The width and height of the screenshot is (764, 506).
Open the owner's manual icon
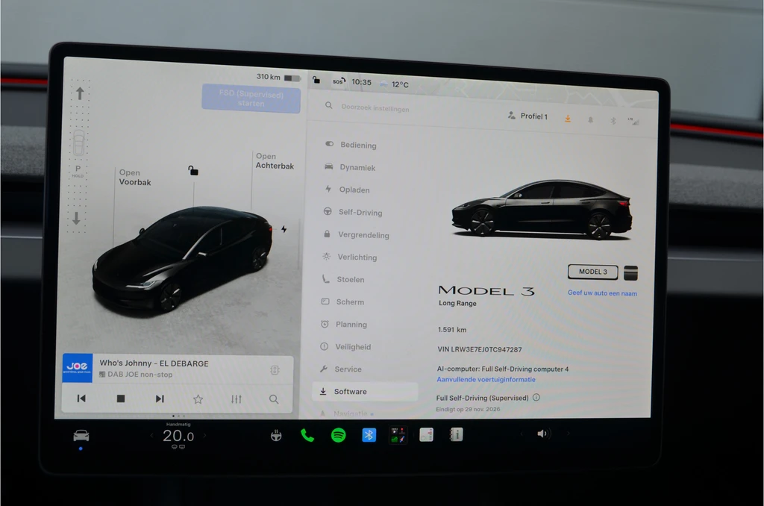(456, 434)
